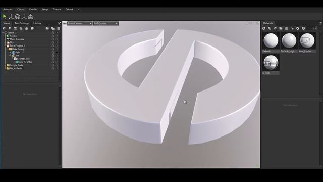Create a new material

[264, 28]
